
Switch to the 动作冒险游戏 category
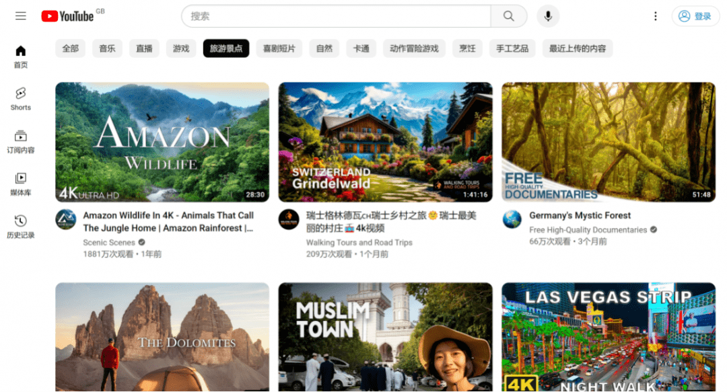(414, 48)
